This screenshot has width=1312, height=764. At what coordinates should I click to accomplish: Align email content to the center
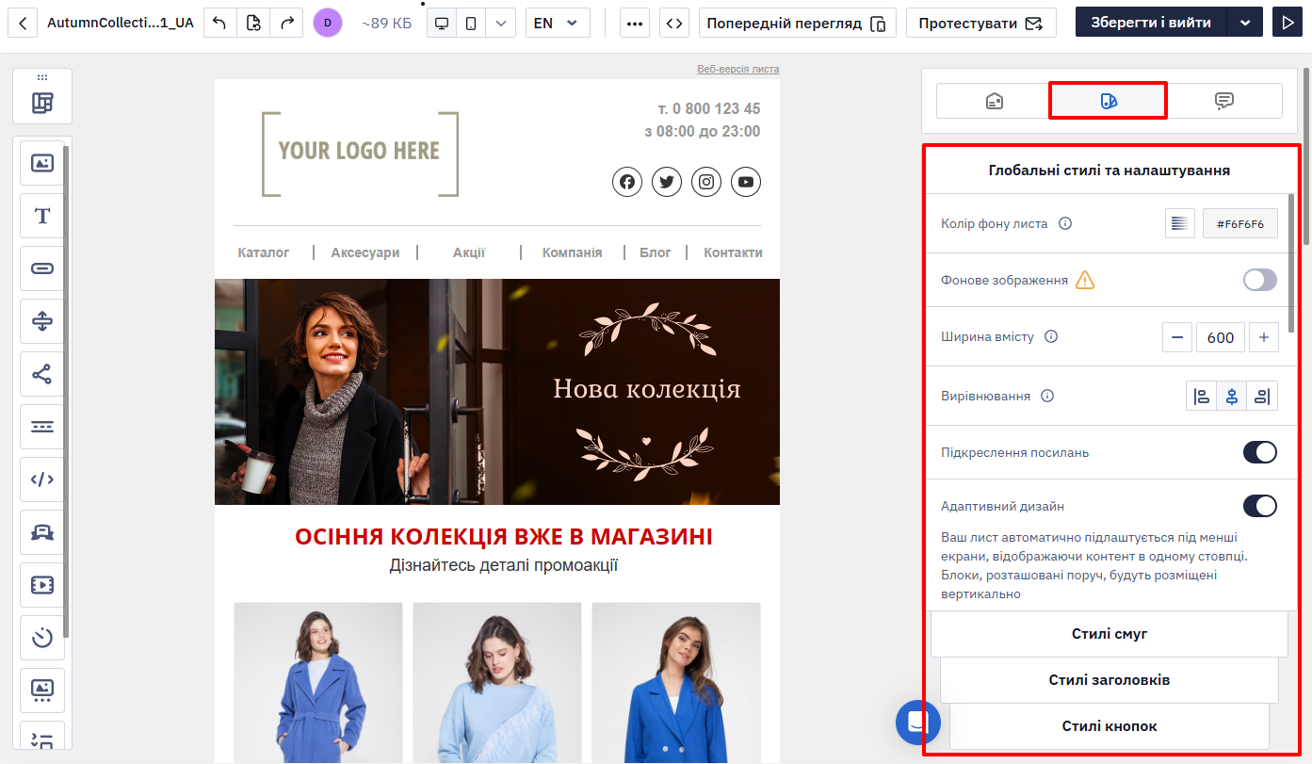1231,397
